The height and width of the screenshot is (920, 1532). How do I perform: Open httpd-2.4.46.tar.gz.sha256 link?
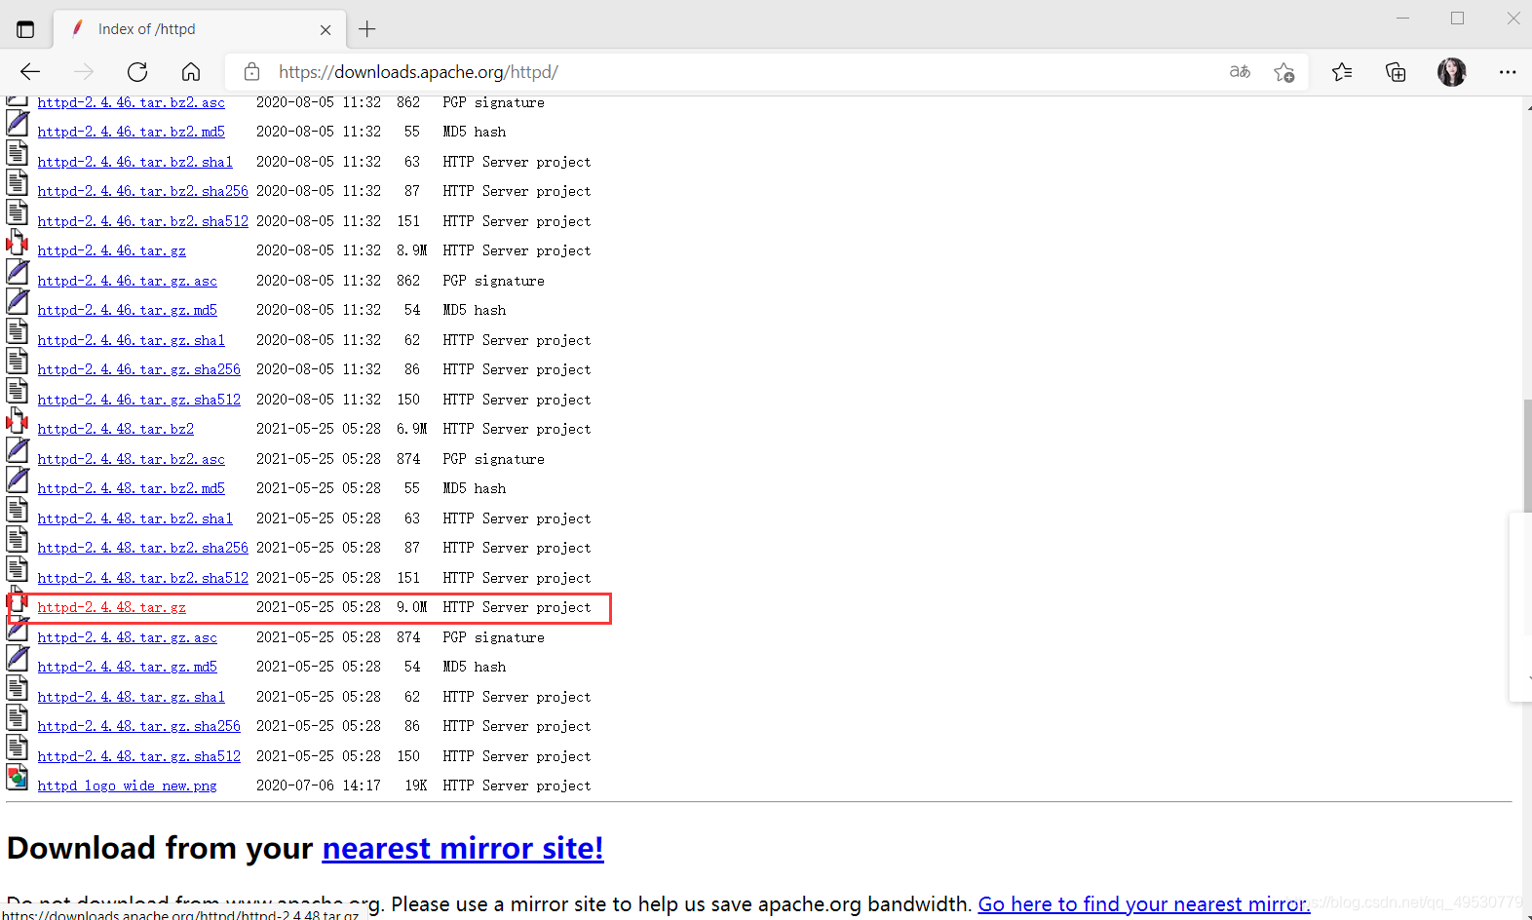point(139,369)
